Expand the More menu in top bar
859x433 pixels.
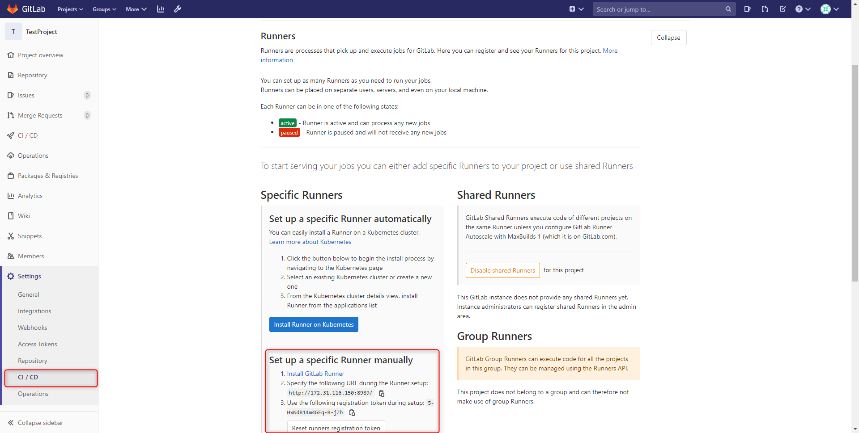click(136, 9)
